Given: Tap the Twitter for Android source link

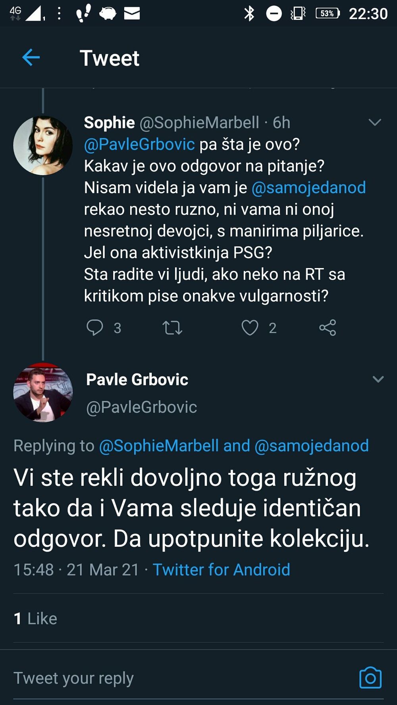Looking at the screenshot, I should click(221, 570).
